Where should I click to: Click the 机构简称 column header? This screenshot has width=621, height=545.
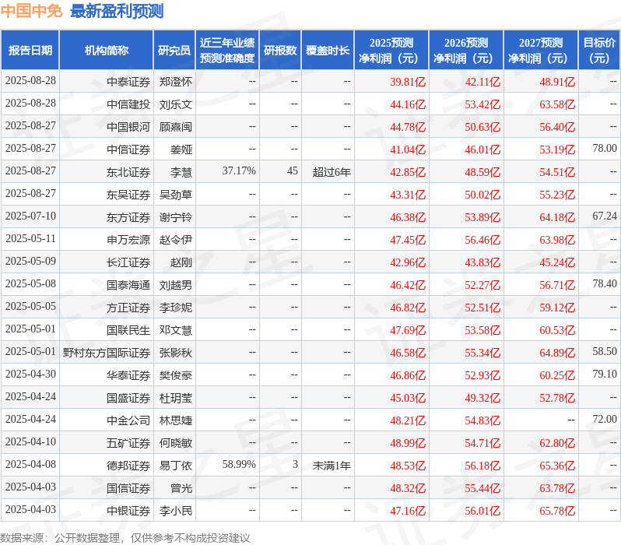(106, 51)
